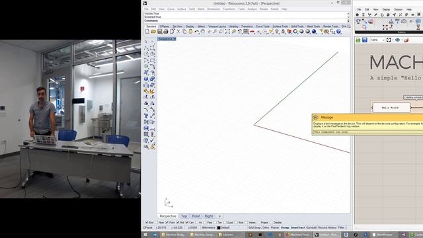Click the Copy icon in Rhino toolbar

[x=184, y=32]
